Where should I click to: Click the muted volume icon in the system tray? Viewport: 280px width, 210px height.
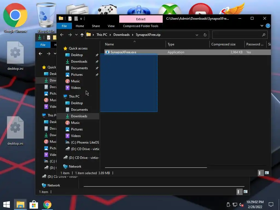241,205
